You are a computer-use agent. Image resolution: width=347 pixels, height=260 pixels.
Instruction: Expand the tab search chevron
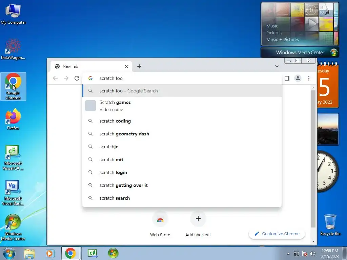click(277, 66)
